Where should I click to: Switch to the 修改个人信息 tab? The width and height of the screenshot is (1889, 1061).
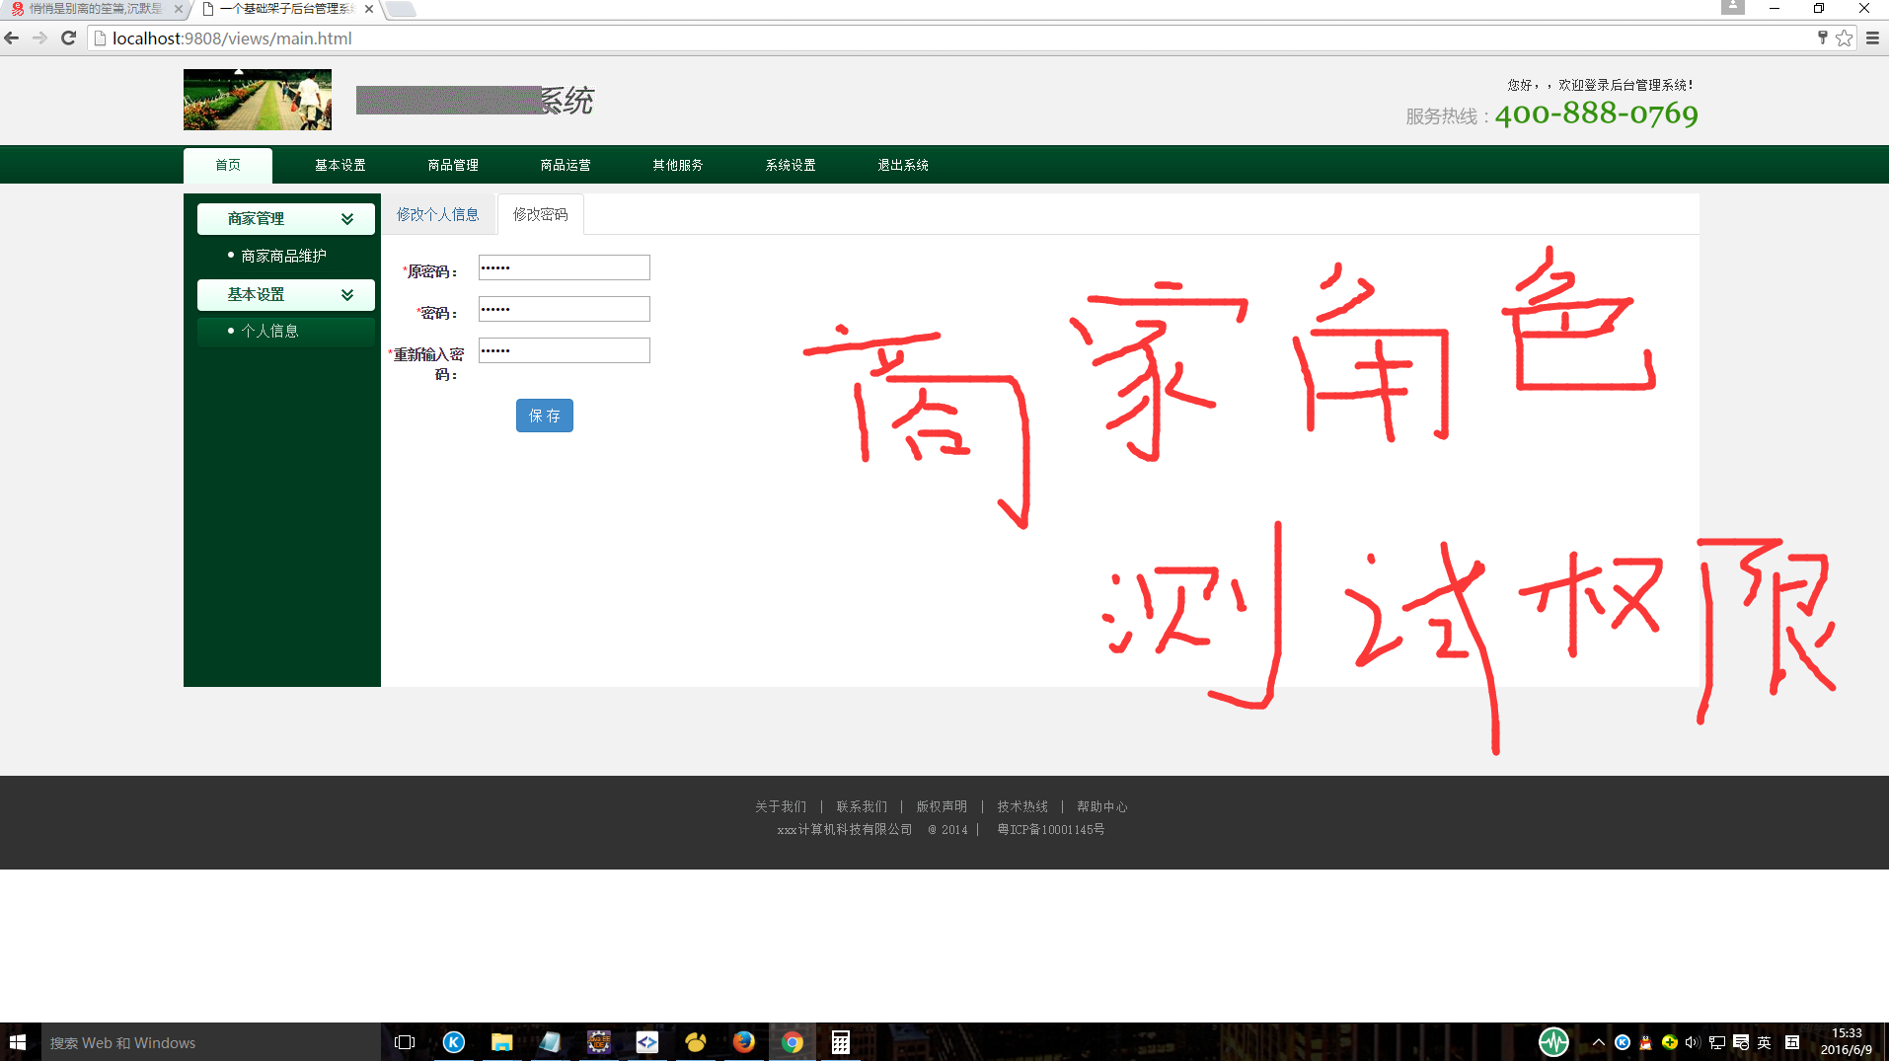pos(438,214)
